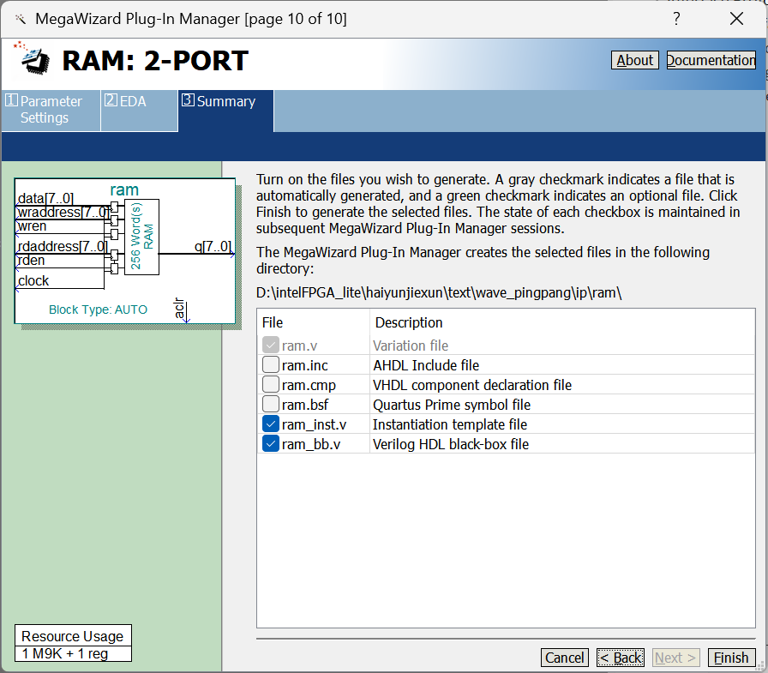This screenshot has height=673, width=768.
Task: Click the output directory path text
Action: (439, 293)
